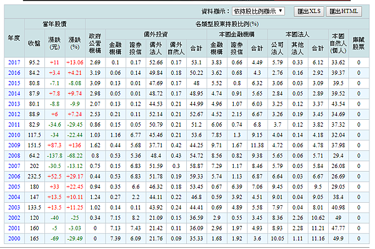Image resolution: width=375 pixels, height=249 pixels.
Task: Select the 2002 證券投信 value 8.2
Action: (x=136, y=218)
